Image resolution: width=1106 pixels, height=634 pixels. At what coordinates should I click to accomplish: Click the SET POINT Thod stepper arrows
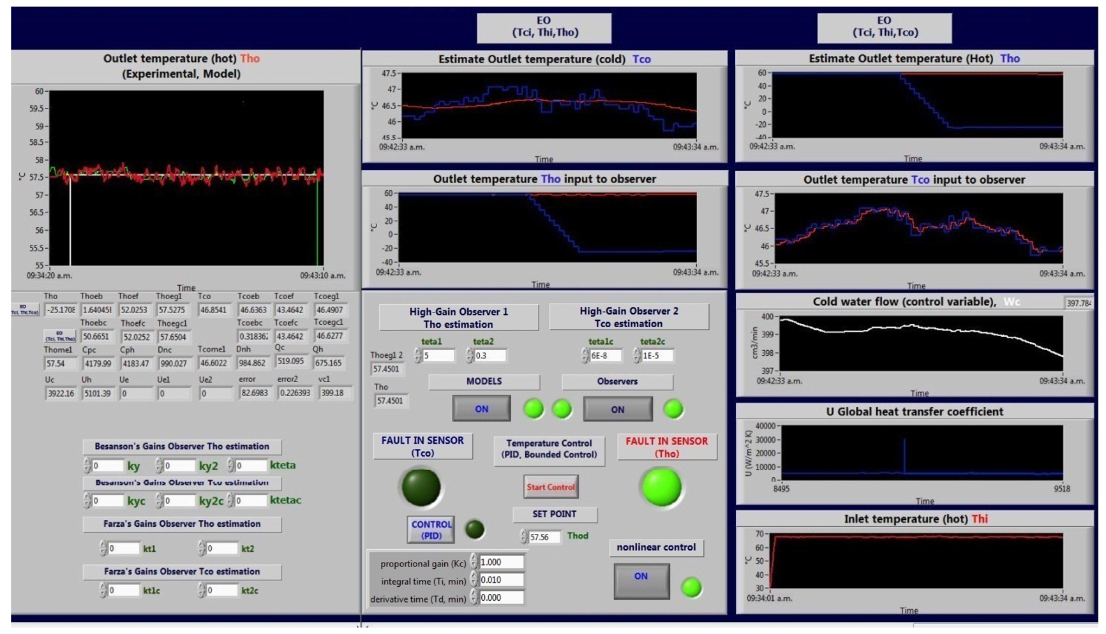click(523, 537)
